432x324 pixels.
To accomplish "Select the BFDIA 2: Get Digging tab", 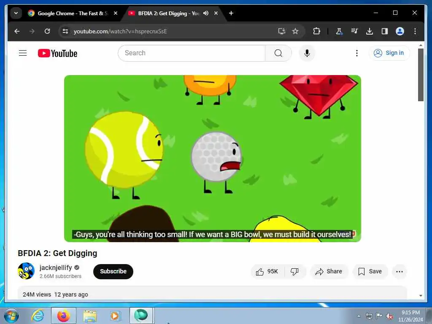I will pos(168,13).
